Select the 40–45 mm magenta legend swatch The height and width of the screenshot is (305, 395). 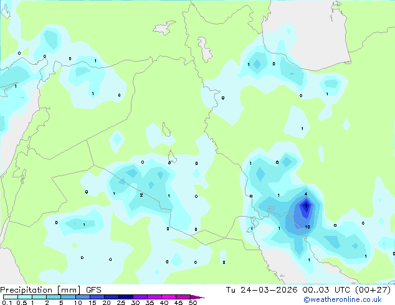point(169,297)
